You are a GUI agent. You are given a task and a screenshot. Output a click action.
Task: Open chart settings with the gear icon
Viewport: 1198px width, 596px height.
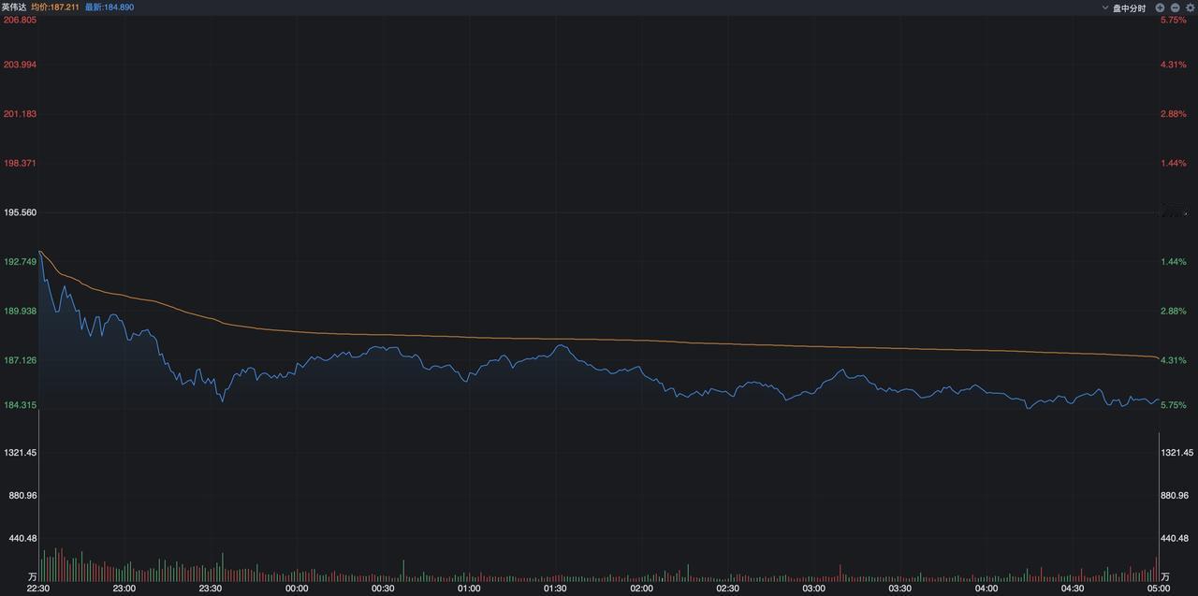tap(1189, 7)
